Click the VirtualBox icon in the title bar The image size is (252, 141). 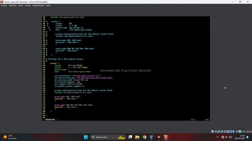tap(2, 2)
